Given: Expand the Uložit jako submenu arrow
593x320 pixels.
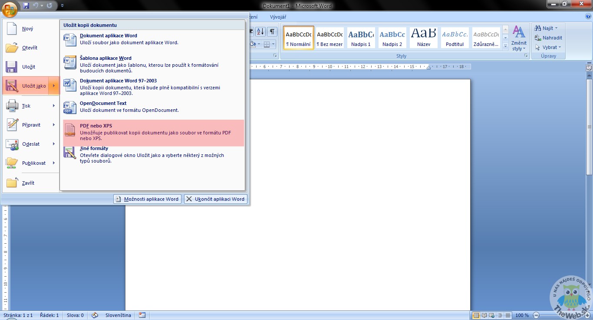Looking at the screenshot, I should click(x=54, y=86).
